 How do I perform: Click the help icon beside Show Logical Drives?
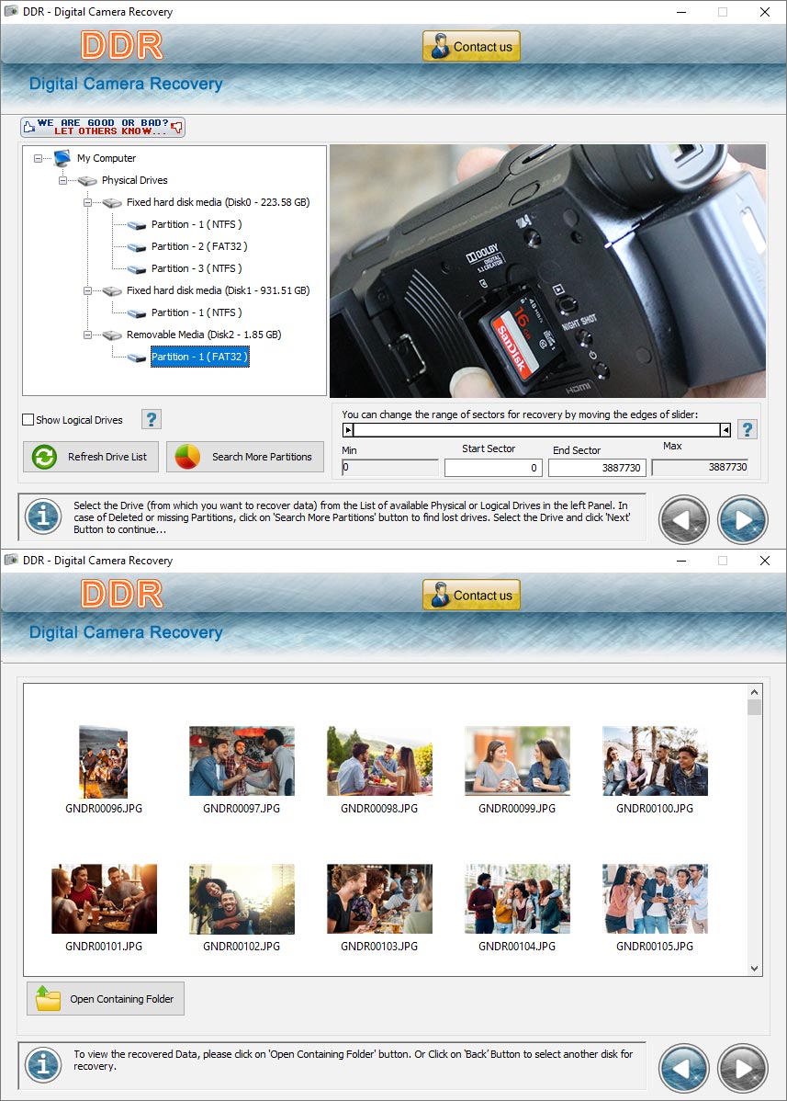150,419
